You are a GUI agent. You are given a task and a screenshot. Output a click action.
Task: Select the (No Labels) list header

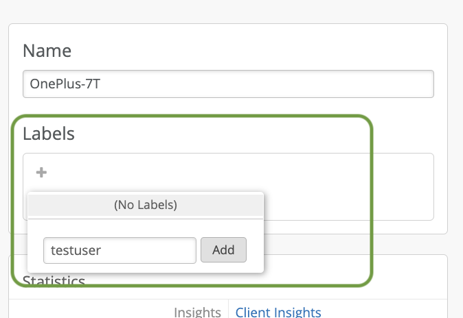pyautogui.click(x=146, y=206)
